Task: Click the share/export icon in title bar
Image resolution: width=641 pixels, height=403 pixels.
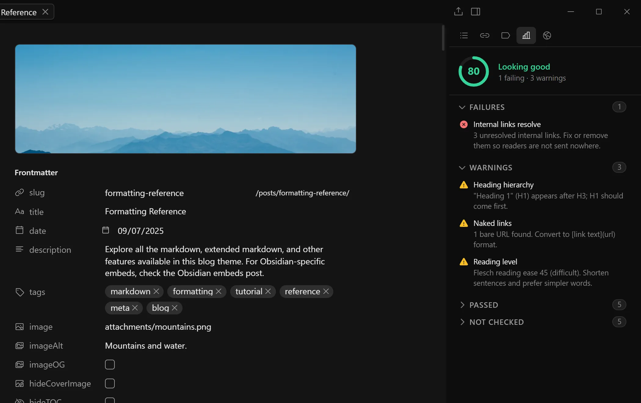Action: point(458,12)
